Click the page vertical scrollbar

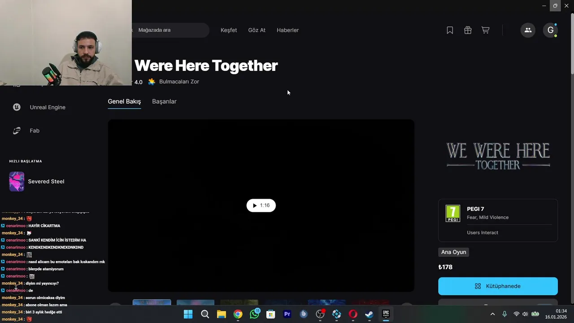click(572, 44)
